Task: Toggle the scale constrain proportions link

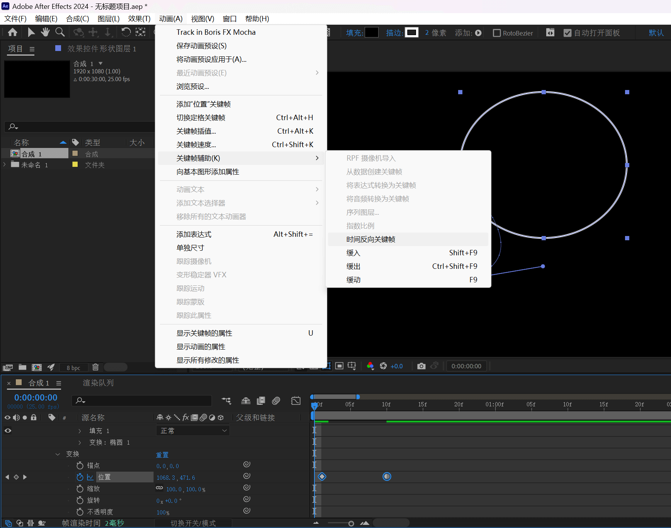Action: [x=160, y=488]
